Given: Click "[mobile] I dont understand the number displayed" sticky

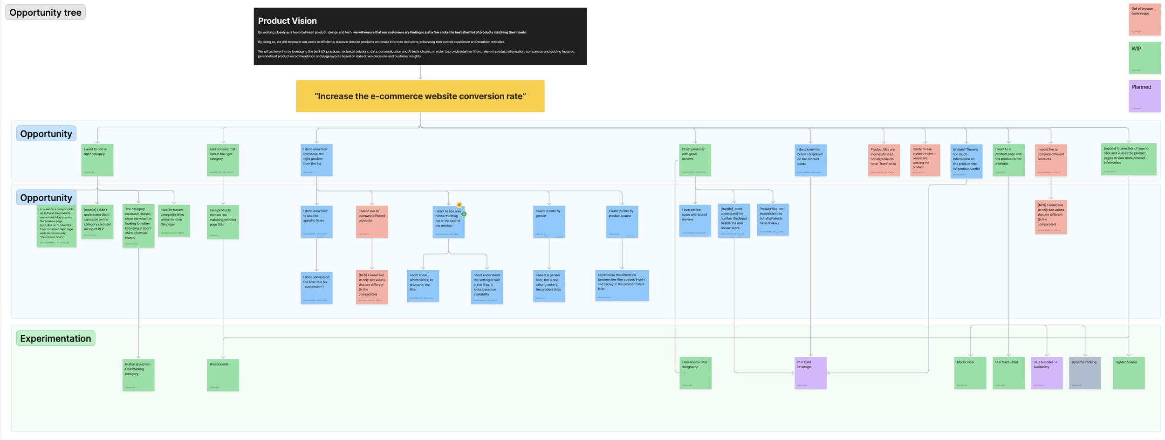Looking at the screenshot, I should coord(733,220).
